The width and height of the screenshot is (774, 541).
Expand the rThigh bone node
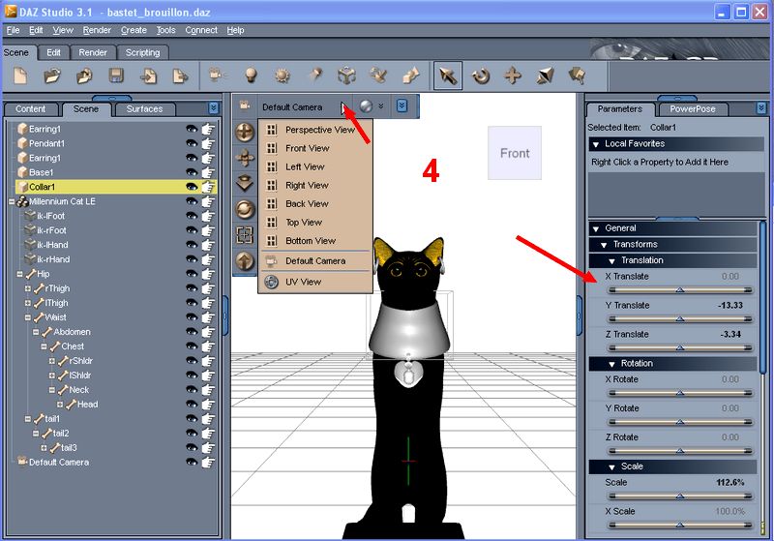point(28,288)
